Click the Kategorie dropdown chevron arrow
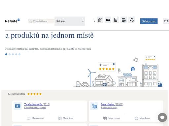 pyautogui.click(x=83, y=21)
